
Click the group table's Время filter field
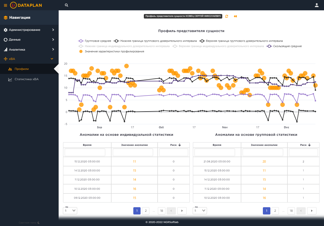215,152
